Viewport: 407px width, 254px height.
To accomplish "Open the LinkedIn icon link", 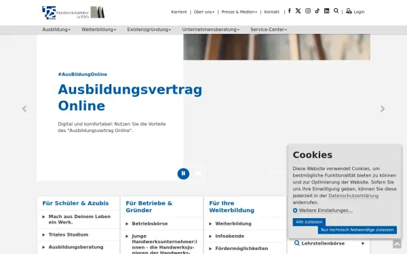I will [326, 11].
